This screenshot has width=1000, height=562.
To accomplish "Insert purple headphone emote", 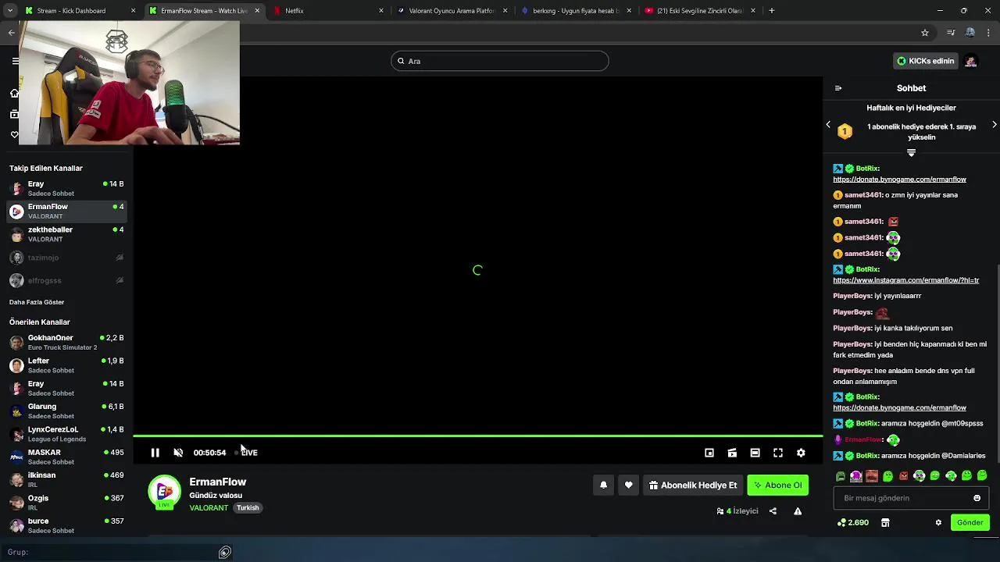I will 856,476.
